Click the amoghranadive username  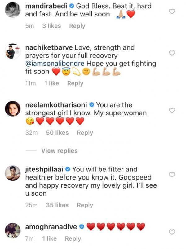click(51, 227)
